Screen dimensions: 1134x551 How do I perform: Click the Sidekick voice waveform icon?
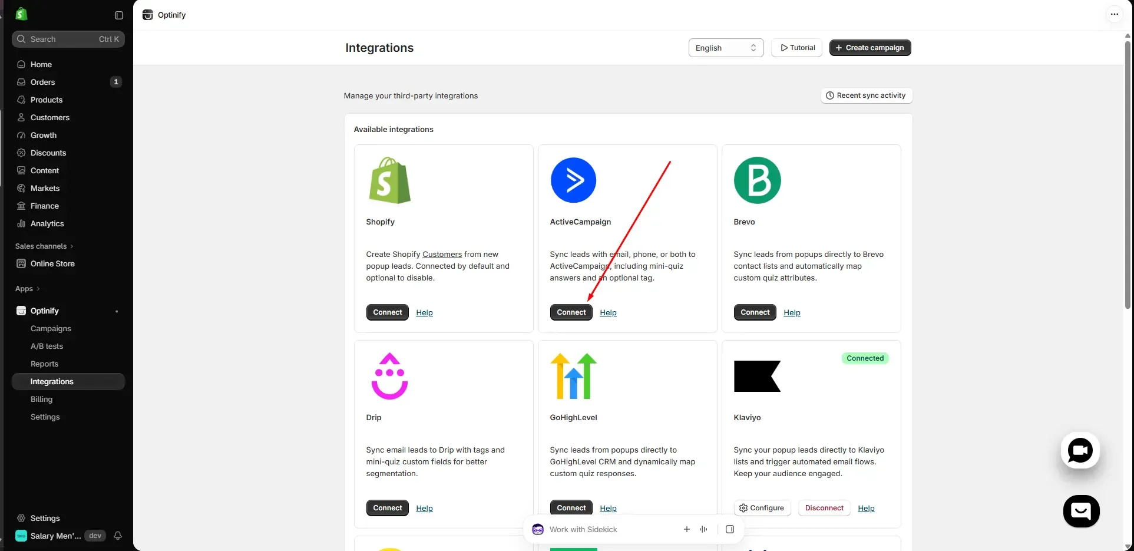(703, 529)
